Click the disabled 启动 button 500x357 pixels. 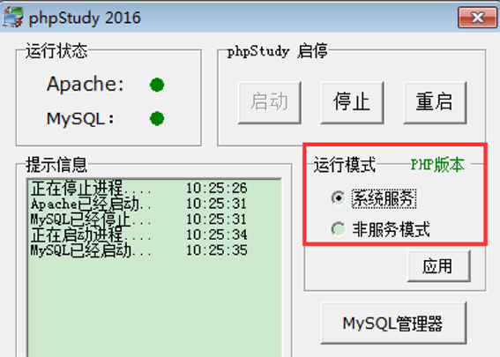click(270, 102)
